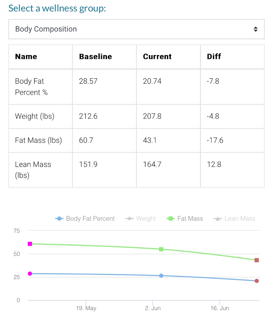Click the magenta Fat Mass baseline square marker

pos(30,244)
